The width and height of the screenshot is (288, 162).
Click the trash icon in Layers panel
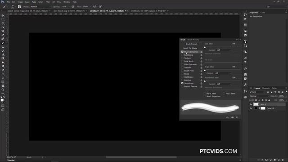(283, 160)
